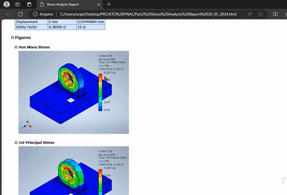The height and width of the screenshot is (195, 287).
Task: Activate the read aloud icon
Action: [250, 14]
